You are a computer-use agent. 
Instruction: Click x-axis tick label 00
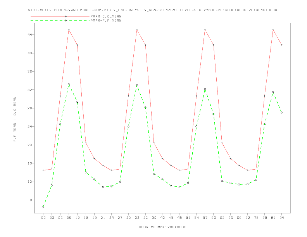coord(43,218)
